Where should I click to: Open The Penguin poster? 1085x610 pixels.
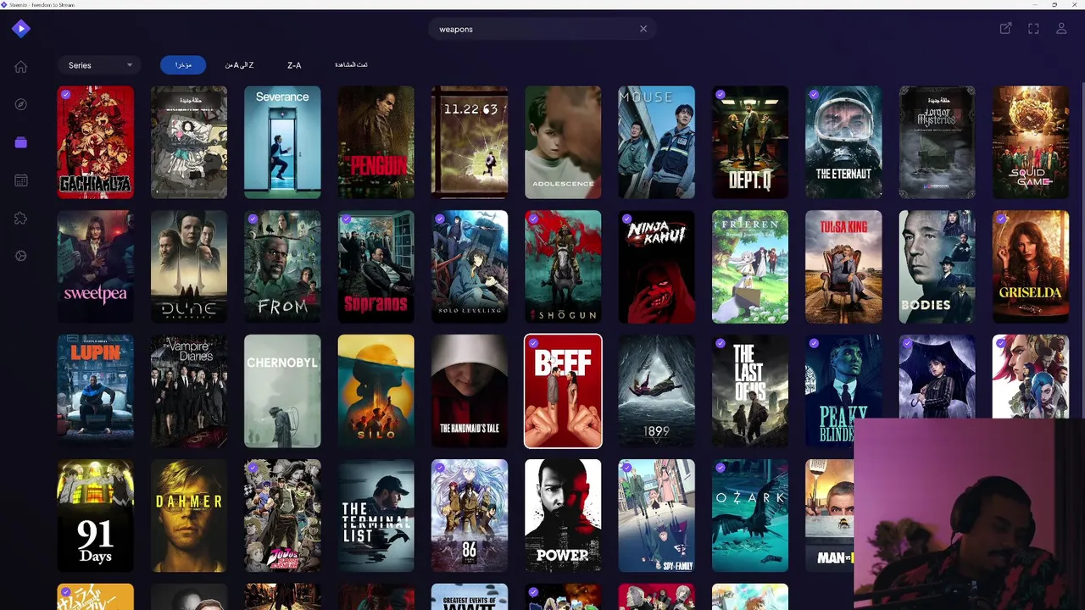[x=376, y=142]
